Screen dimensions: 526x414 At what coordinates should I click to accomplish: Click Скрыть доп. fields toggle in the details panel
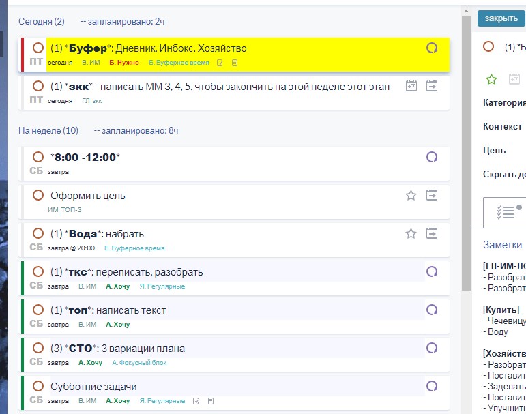pyautogui.click(x=503, y=174)
